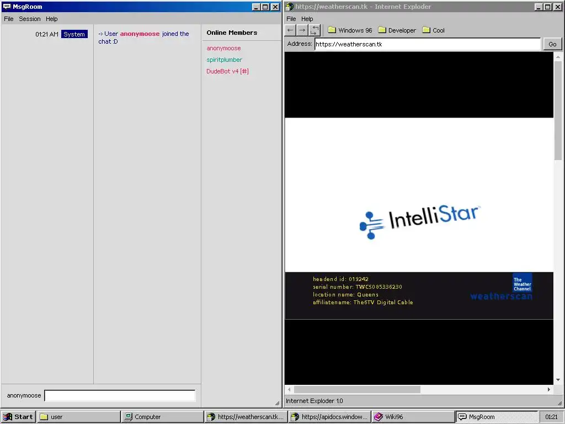Click the browser horizontal scroll left arrow
The height and width of the screenshot is (424, 565).
click(289, 389)
